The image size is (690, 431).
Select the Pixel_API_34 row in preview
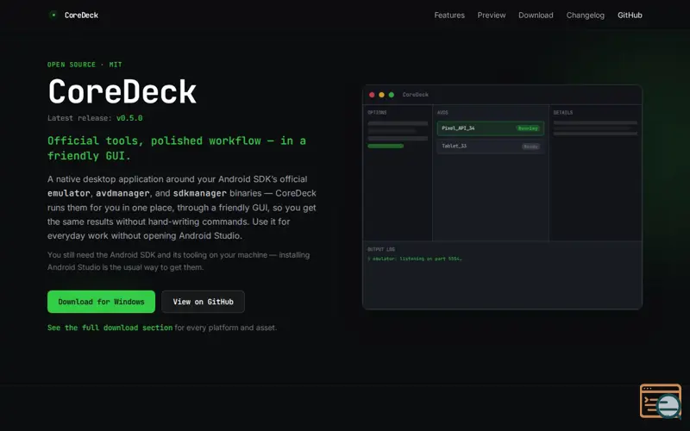[x=491, y=128]
